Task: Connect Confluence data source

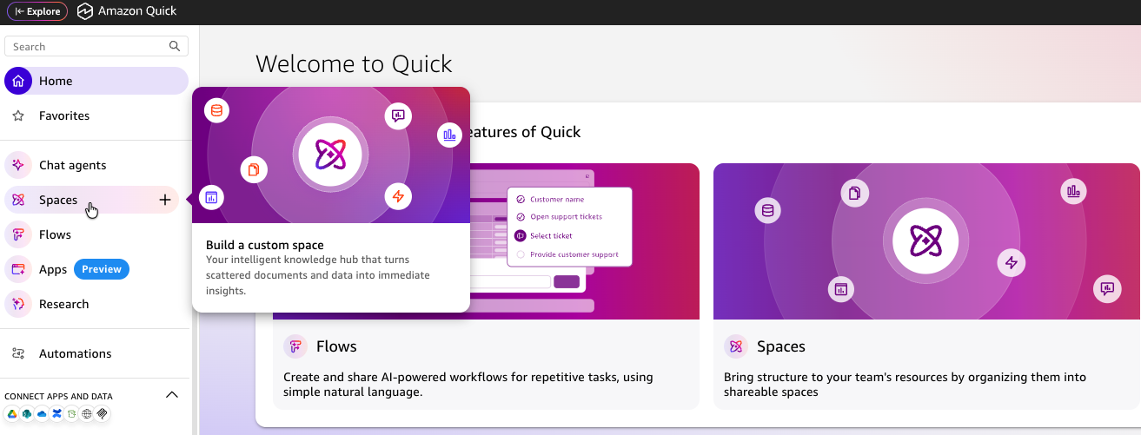Action: coord(56,414)
